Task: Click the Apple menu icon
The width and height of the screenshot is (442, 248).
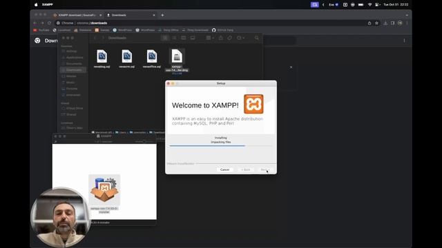Action: 36,5
